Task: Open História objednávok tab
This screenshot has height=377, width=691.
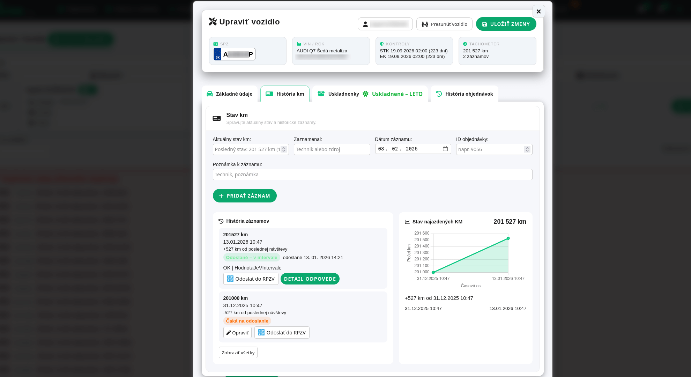Action: [464, 94]
